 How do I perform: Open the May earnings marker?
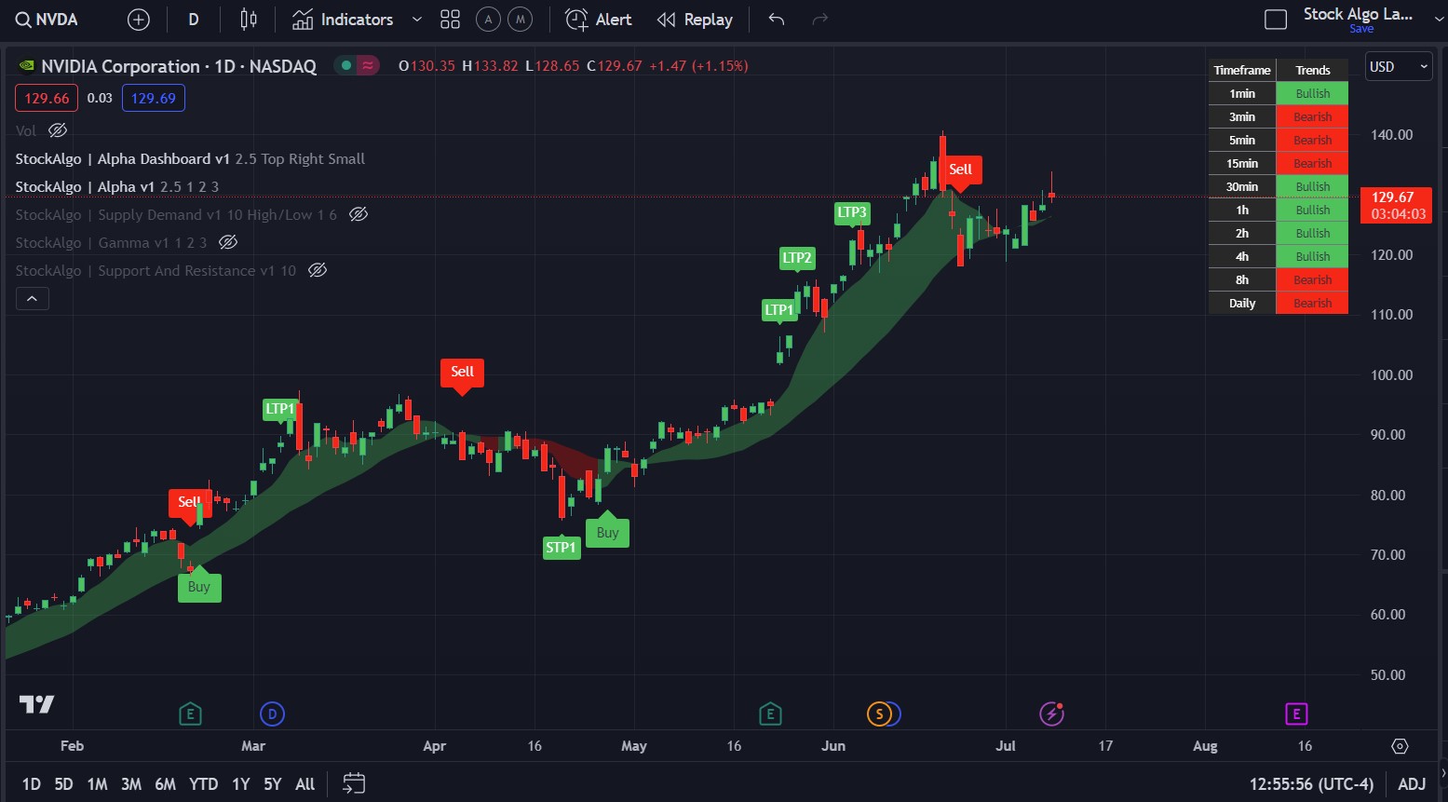[x=770, y=714]
